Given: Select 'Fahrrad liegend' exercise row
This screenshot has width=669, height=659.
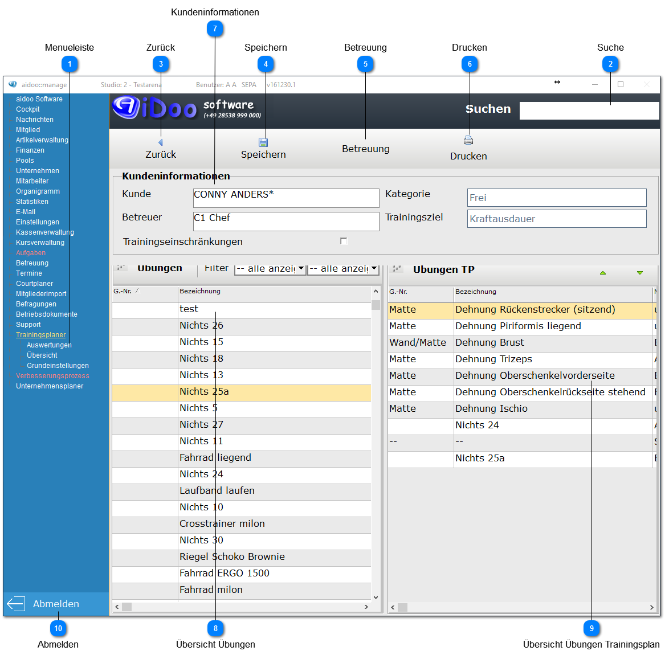Looking at the screenshot, I should [242, 458].
